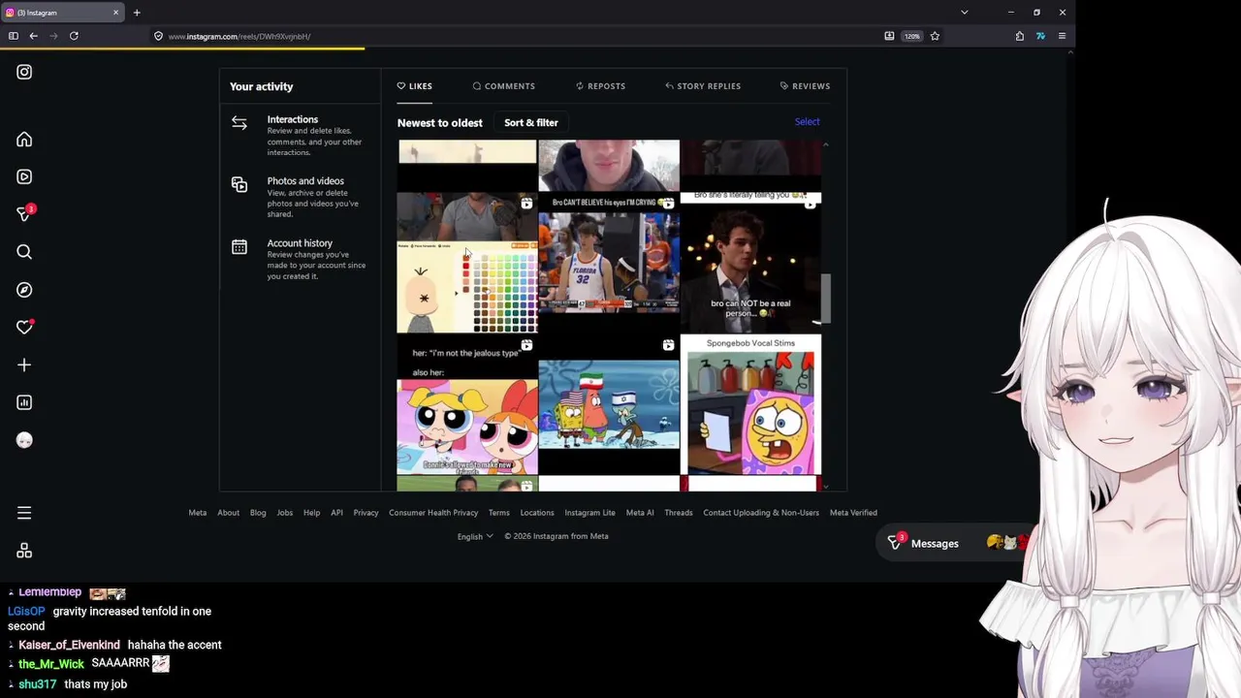Bookmark page with star icon
The width and height of the screenshot is (1241, 698).
click(935, 36)
